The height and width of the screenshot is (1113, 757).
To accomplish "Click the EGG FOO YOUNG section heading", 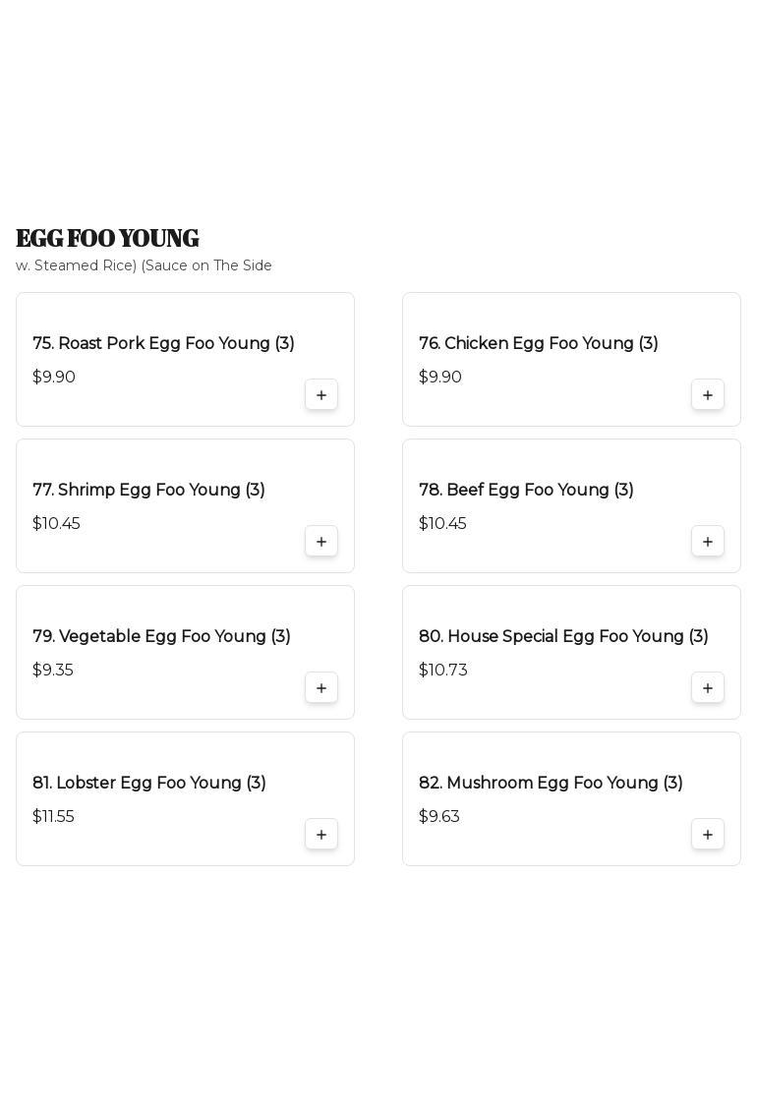I will tap(107, 238).
